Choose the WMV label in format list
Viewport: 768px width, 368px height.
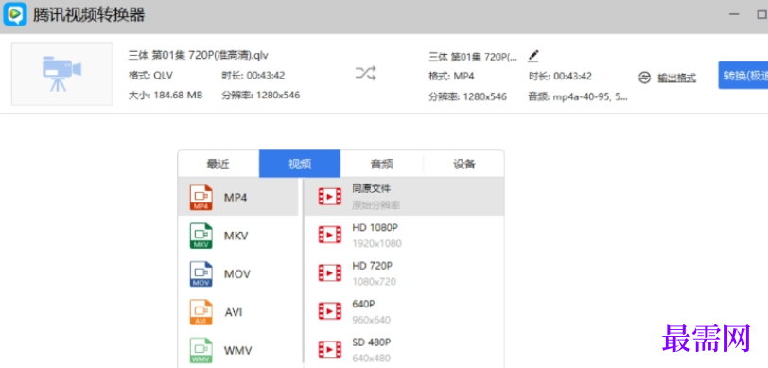click(238, 350)
